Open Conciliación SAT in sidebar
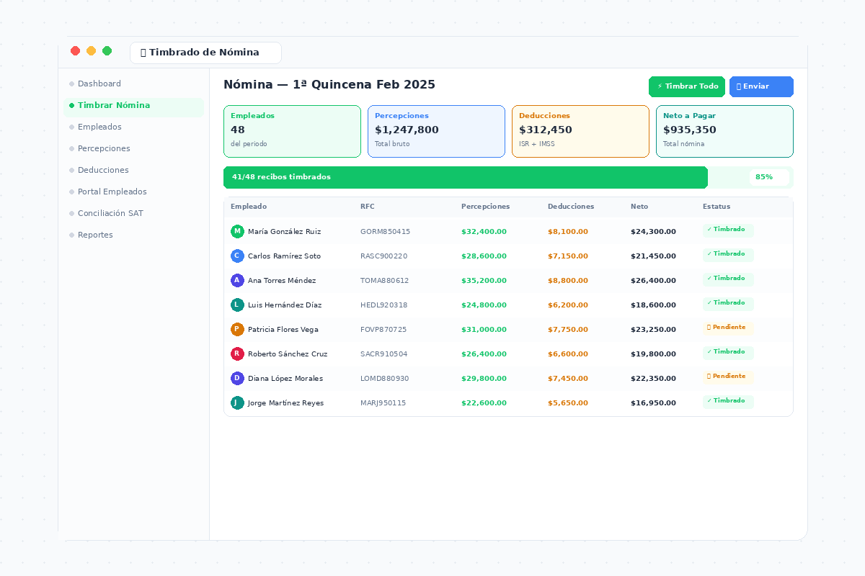The image size is (865, 576). [133, 213]
